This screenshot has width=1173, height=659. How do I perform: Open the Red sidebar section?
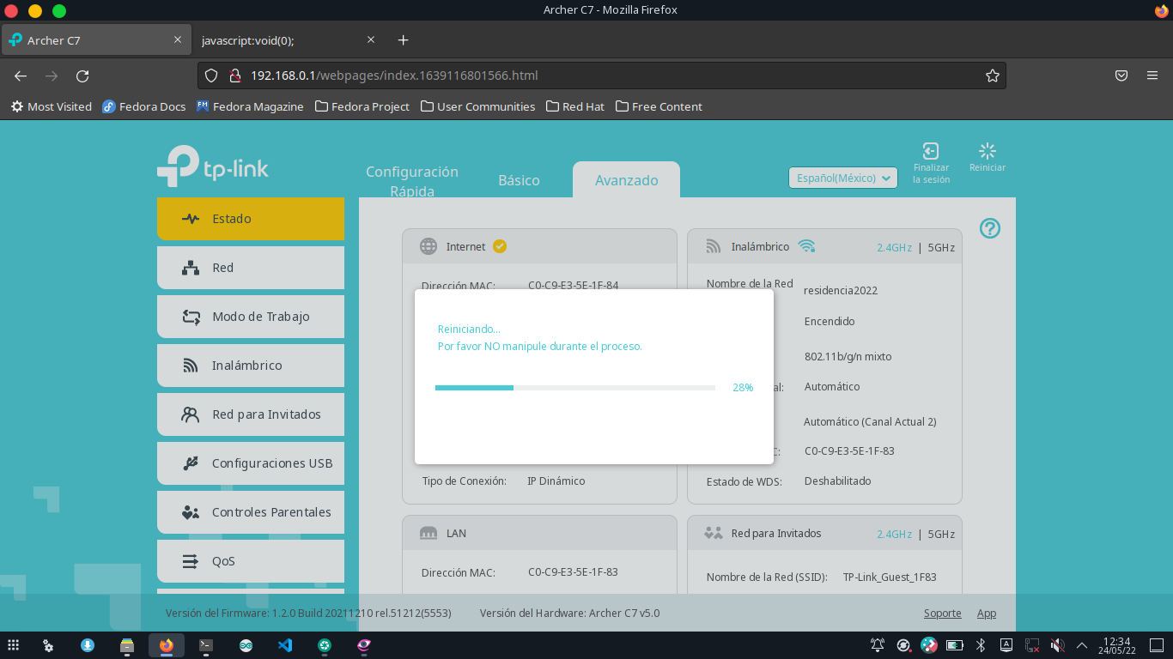[x=251, y=268]
